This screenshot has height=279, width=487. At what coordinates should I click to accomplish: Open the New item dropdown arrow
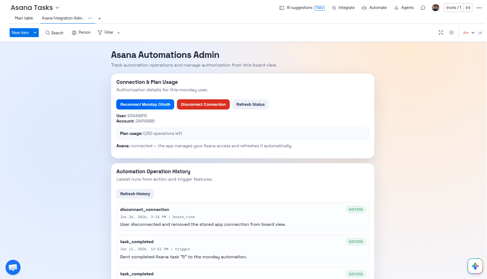pyautogui.click(x=35, y=32)
